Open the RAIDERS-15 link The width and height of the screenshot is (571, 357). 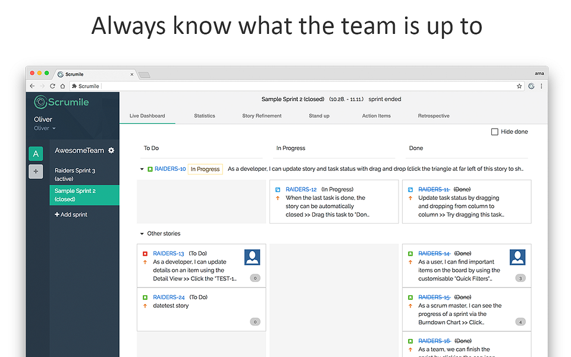pyautogui.click(x=434, y=297)
